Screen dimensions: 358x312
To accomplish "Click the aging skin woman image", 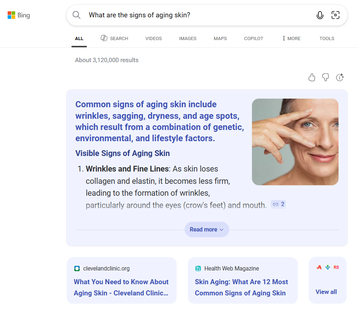I will [295, 142].
